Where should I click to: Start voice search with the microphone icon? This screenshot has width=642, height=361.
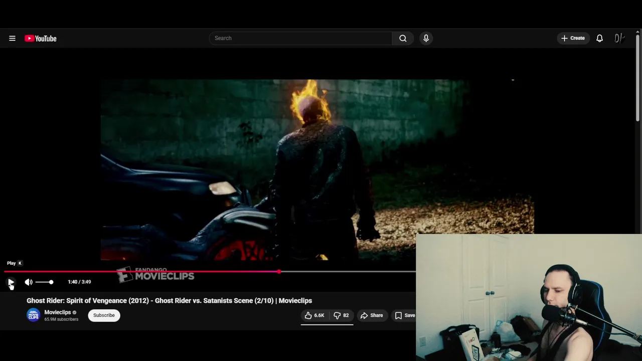(426, 38)
